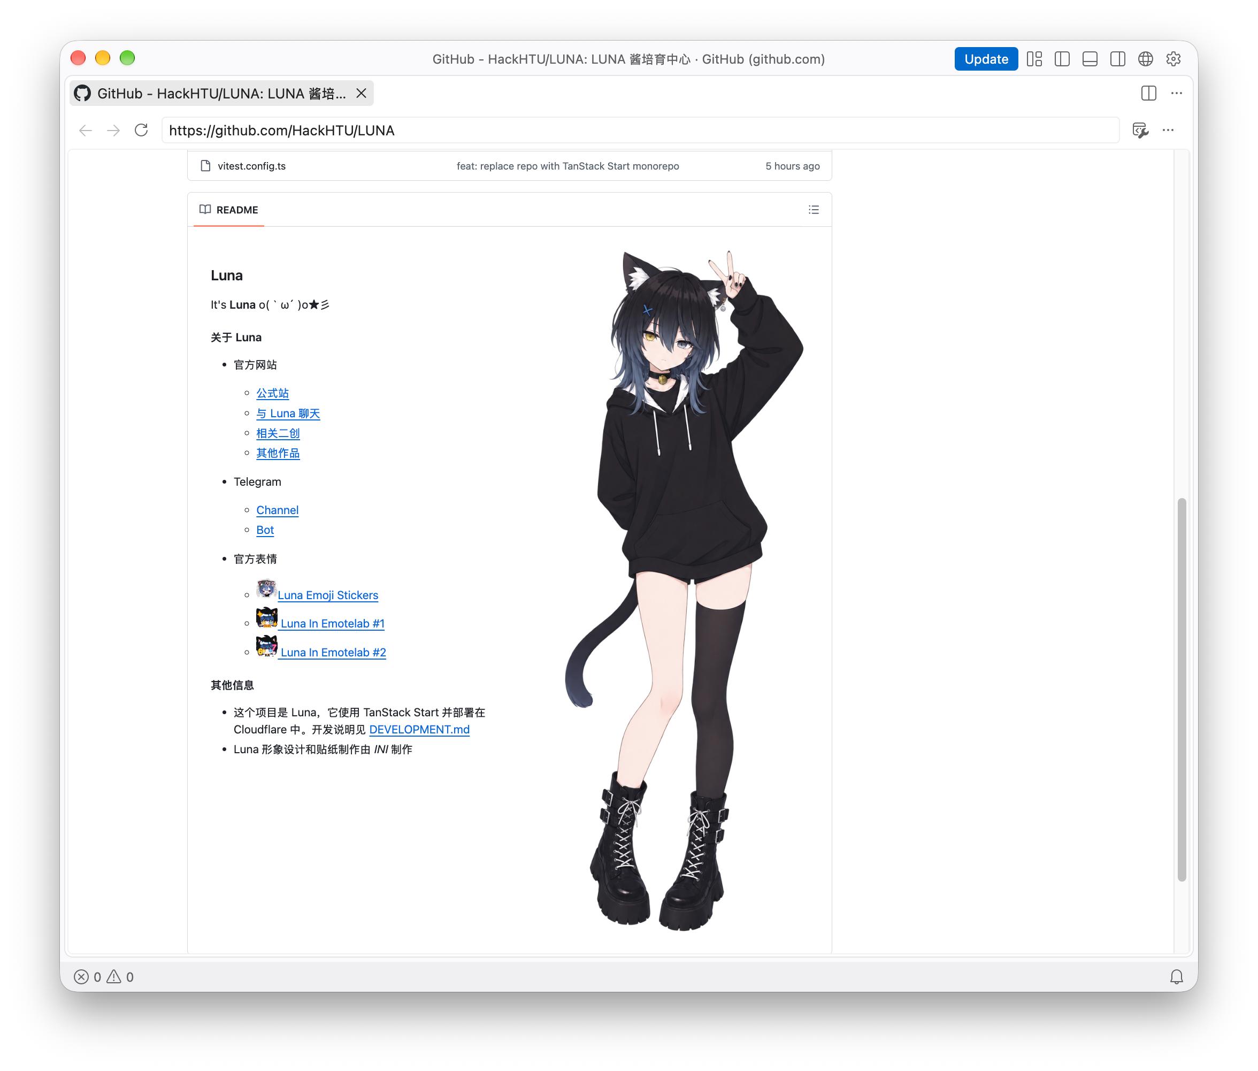1258x1071 pixels.
Task: Open the Luna In Emotelab #2 link
Action: (x=333, y=653)
